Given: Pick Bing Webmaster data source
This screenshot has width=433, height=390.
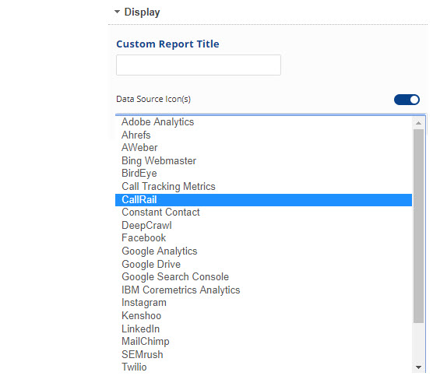Looking at the screenshot, I should (x=263, y=160).
